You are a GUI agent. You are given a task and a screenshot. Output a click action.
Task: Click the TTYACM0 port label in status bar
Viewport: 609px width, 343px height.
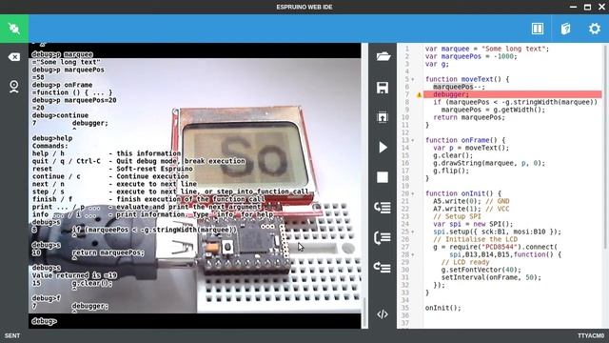591,335
